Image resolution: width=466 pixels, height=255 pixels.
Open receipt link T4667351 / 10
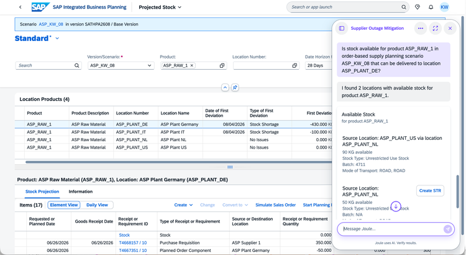coord(133,251)
